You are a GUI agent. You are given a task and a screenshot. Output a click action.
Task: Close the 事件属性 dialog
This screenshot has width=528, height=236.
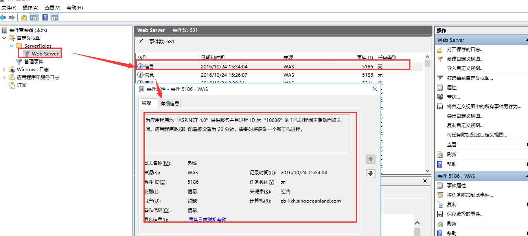click(374, 89)
